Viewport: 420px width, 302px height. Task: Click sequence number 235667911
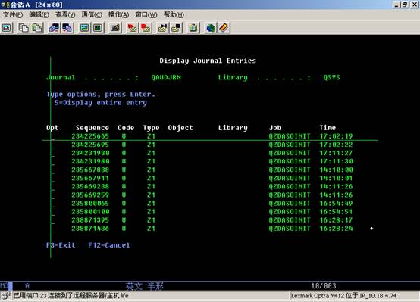pyautogui.click(x=90, y=178)
